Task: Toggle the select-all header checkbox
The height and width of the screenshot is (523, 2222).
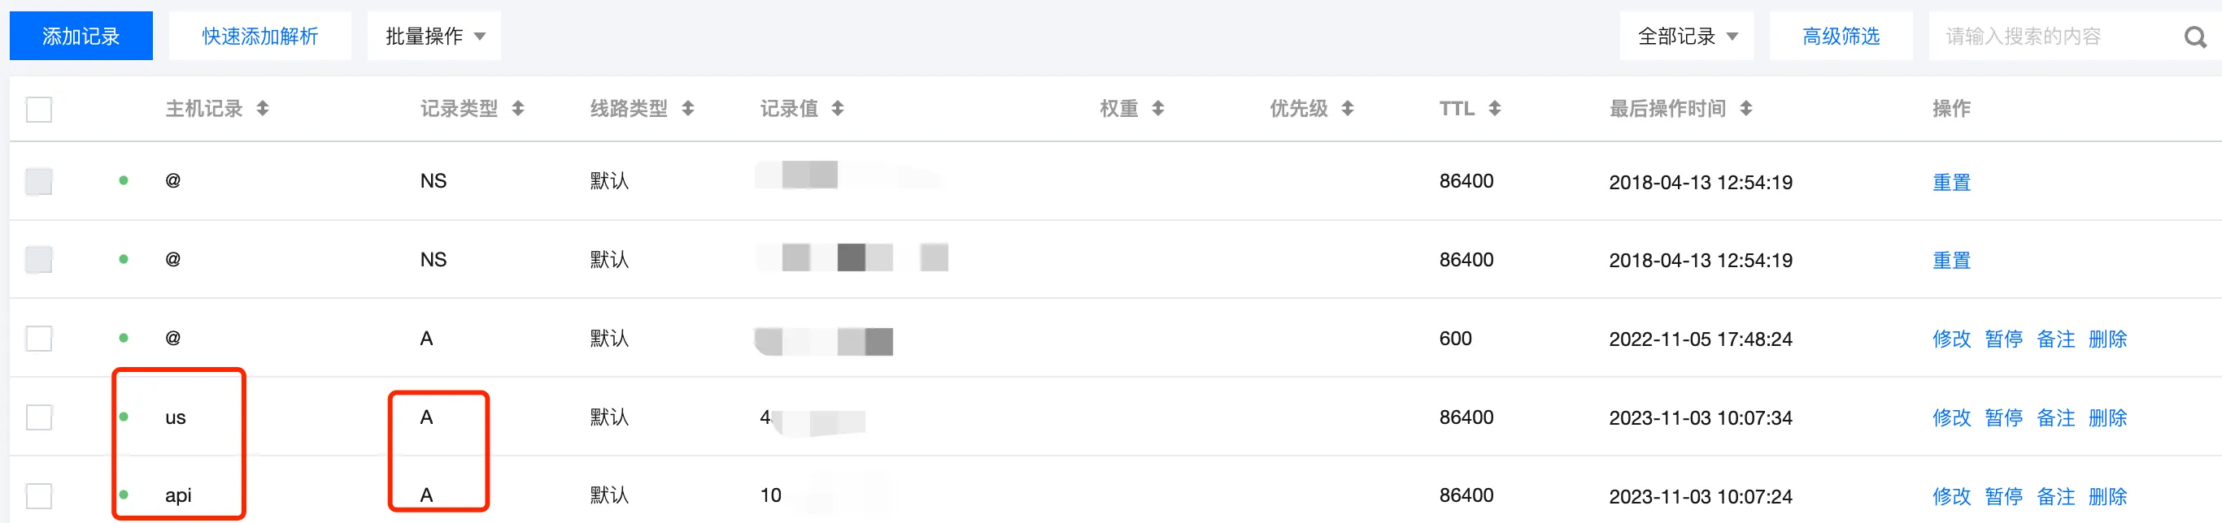Action: coord(39,110)
